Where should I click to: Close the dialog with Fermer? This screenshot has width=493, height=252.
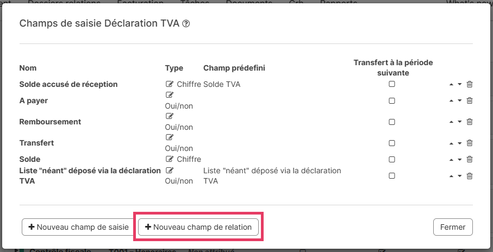453,227
